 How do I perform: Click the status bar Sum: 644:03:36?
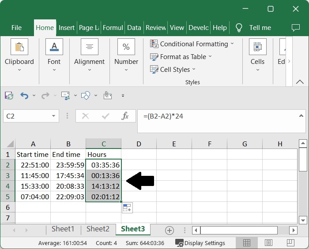point(145,243)
